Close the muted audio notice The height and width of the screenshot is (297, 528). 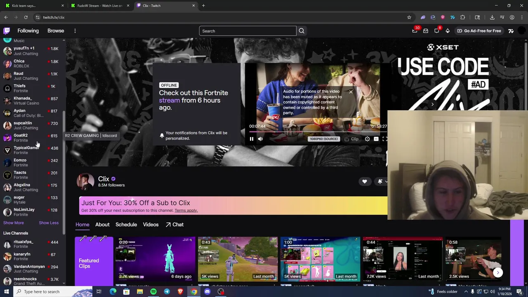(x=351, y=92)
